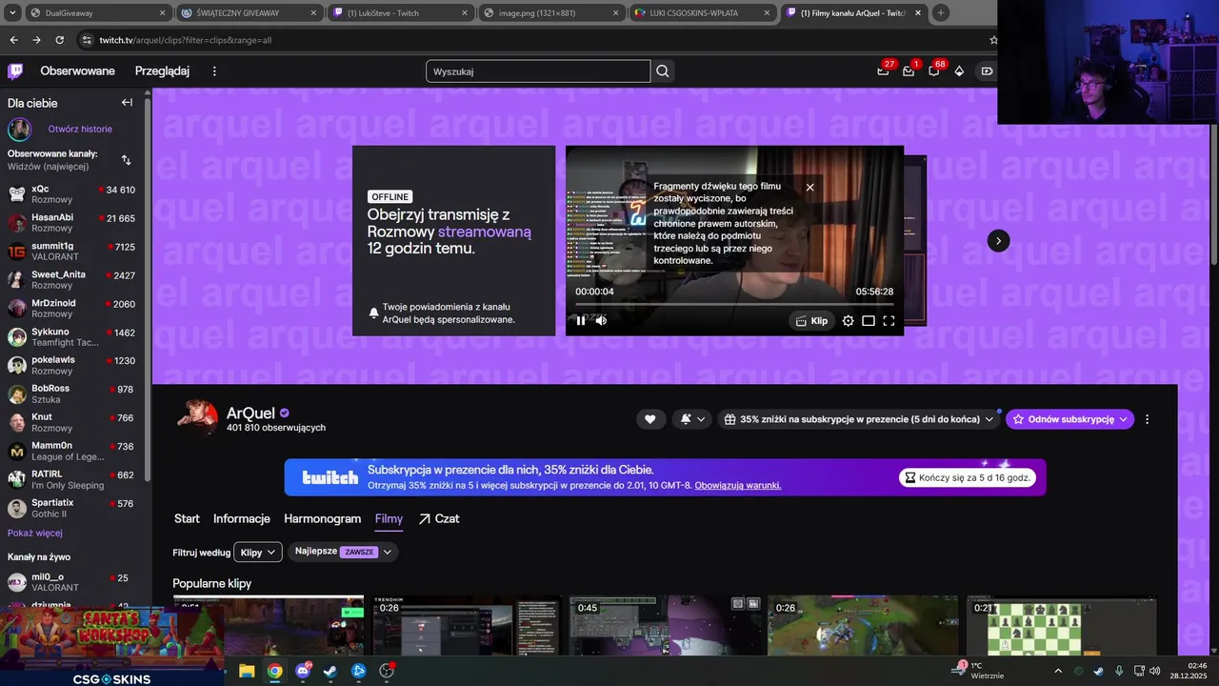Open ArQuel notification bell dropdown
The width and height of the screenshot is (1219, 686).
pos(692,419)
